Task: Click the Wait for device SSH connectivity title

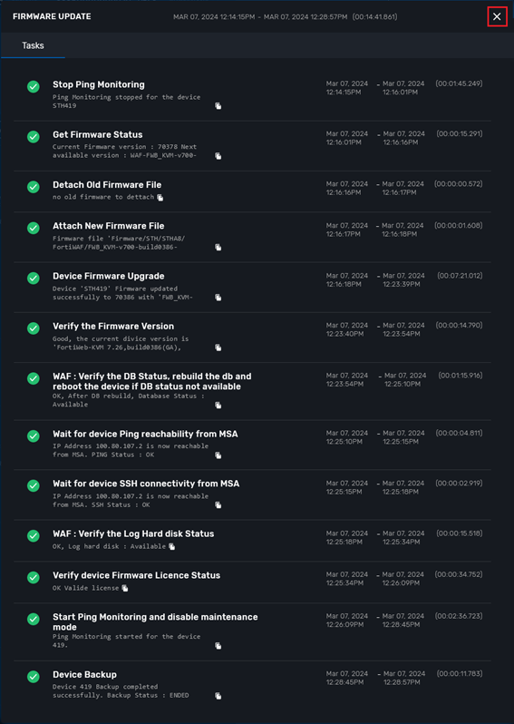Action: click(x=146, y=484)
